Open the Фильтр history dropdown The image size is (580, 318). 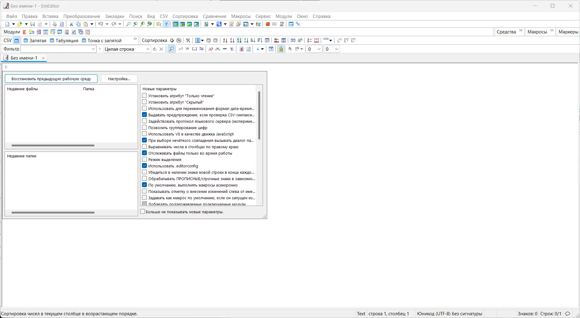[x=93, y=49]
